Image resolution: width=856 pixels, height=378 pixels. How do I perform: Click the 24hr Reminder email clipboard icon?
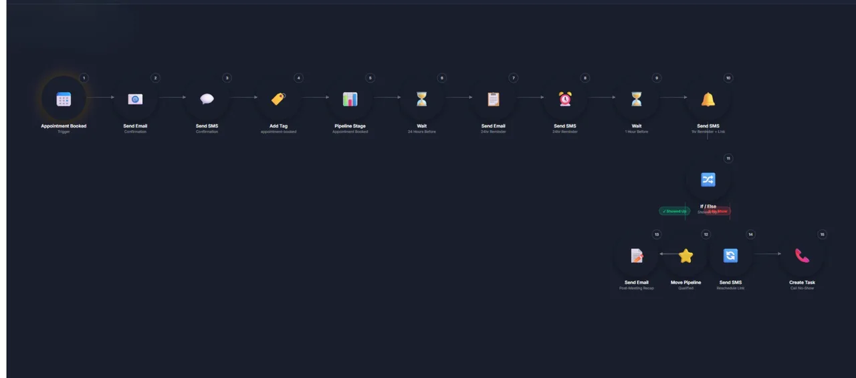tap(493, 100)
